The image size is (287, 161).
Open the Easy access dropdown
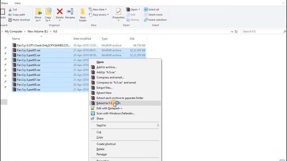pos(99,15)
